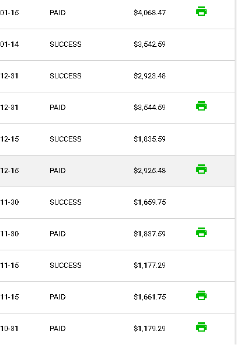Select the 01-14 SUCCESS row
The image size is (237, 348).
click(117, 44)
